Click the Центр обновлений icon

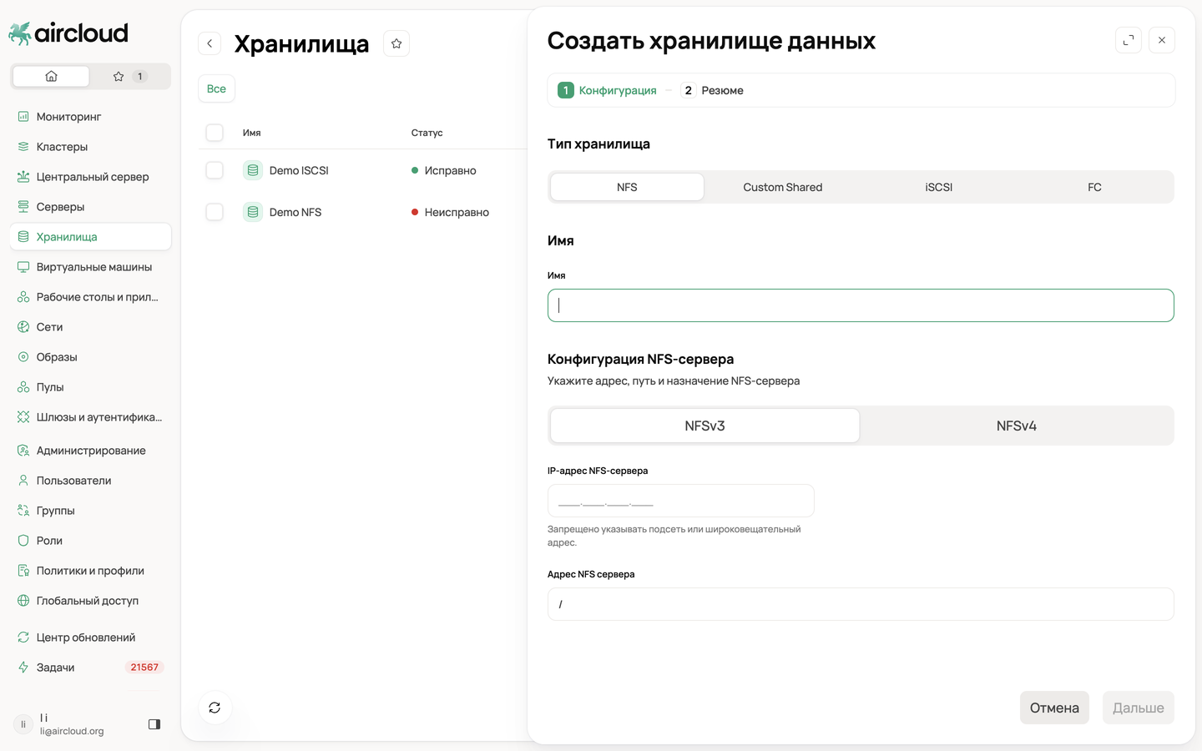23,638
